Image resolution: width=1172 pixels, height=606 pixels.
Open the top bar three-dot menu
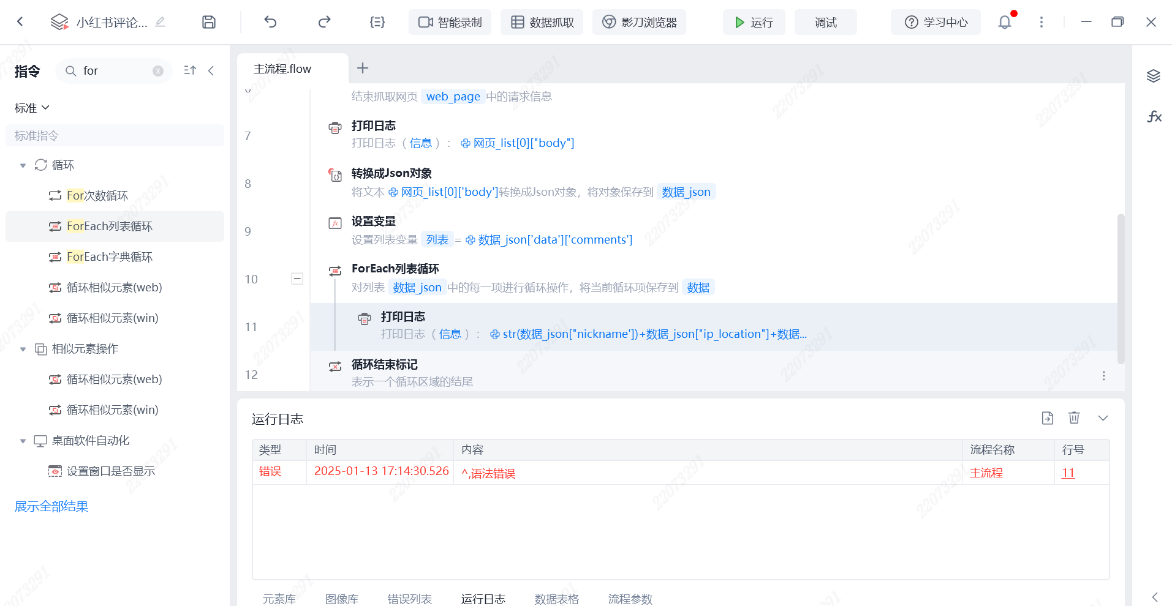click(x=1041, y=22)
